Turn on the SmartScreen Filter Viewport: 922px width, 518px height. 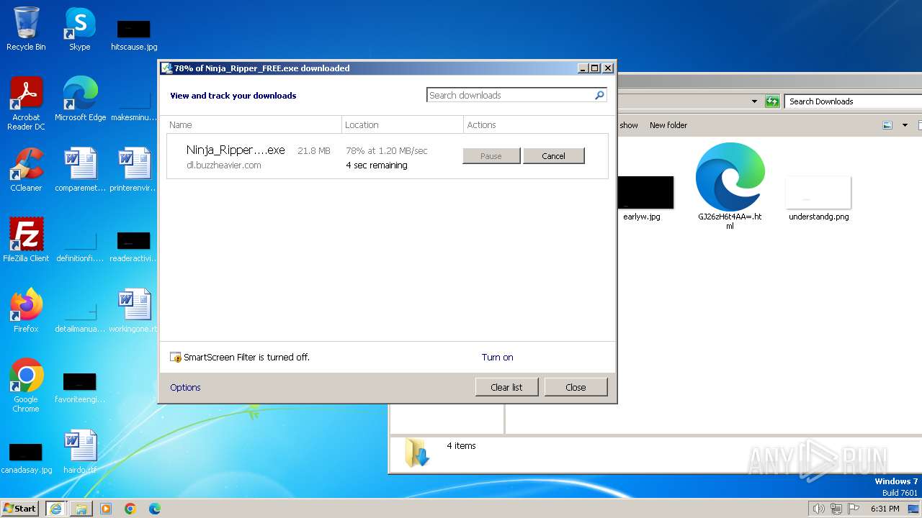[x=498, y=357]
